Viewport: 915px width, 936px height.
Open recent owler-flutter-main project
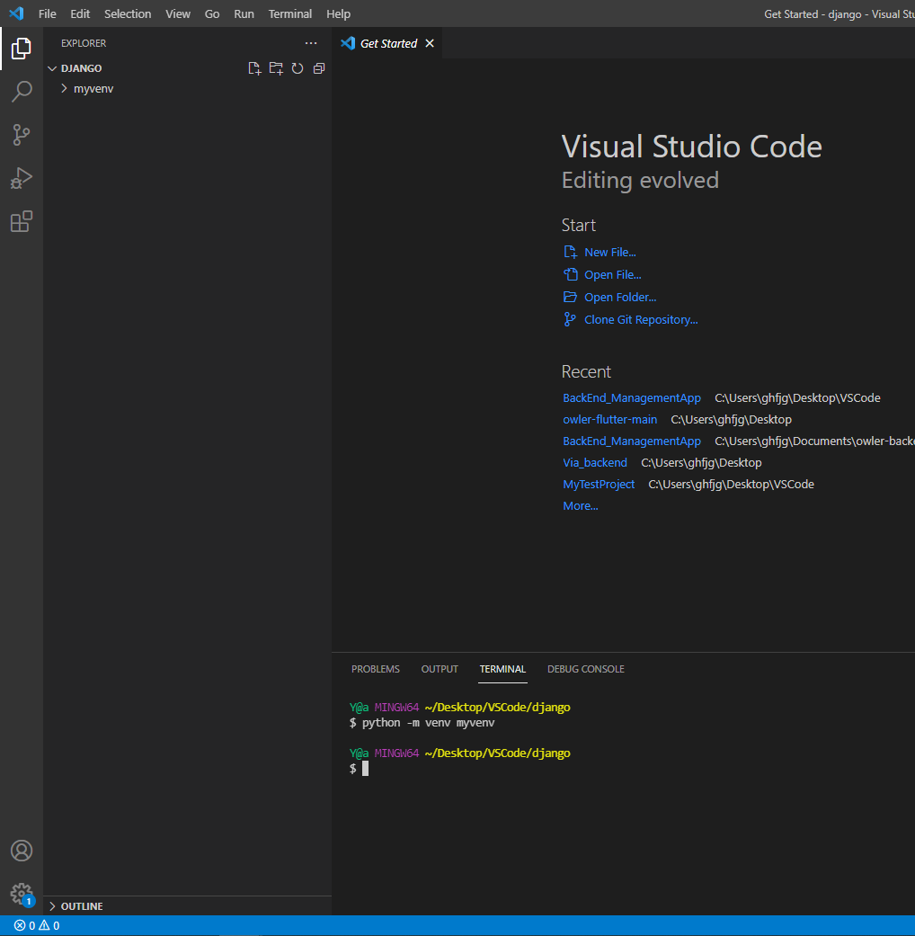pos(609,420)
